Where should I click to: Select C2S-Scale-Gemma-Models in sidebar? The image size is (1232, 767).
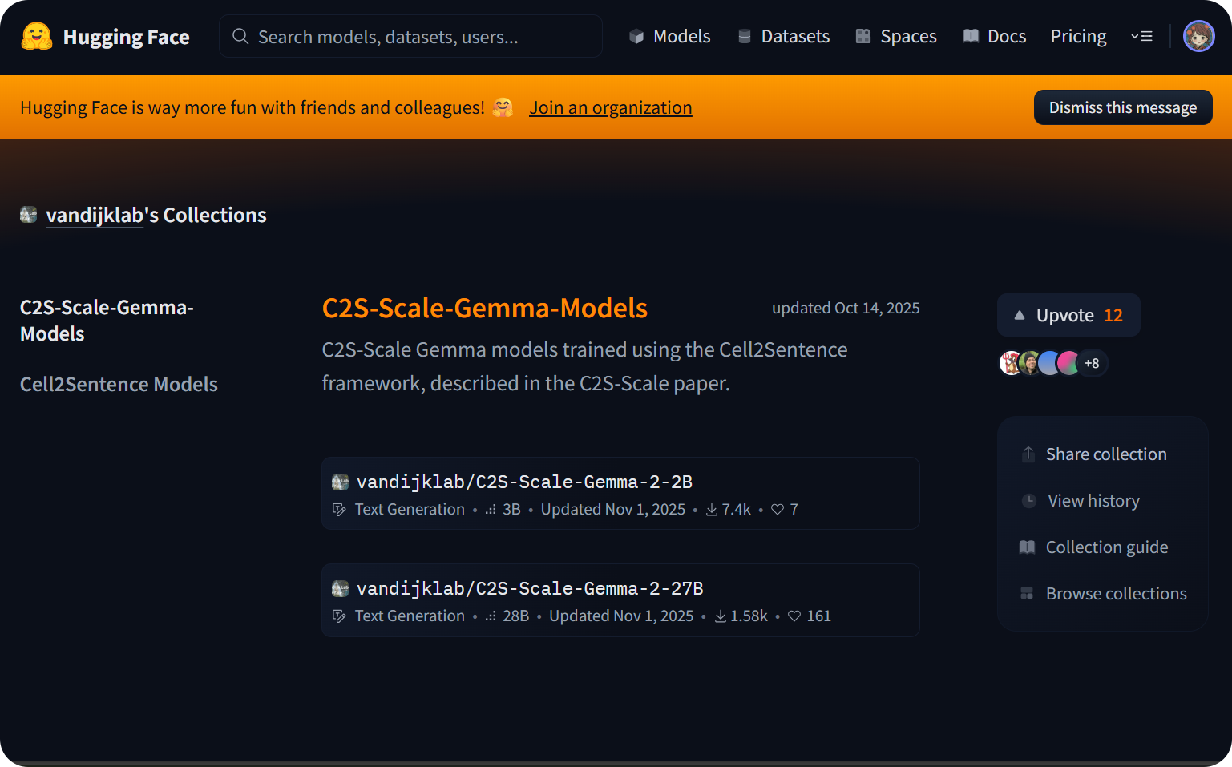[x=107, y=321]
